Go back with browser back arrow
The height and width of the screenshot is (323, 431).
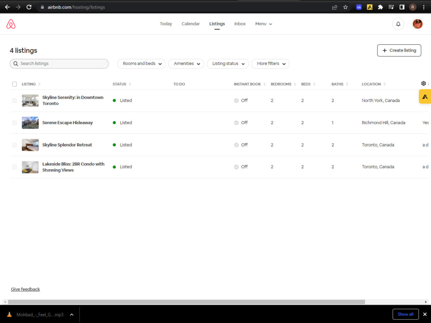pos(7,7)
